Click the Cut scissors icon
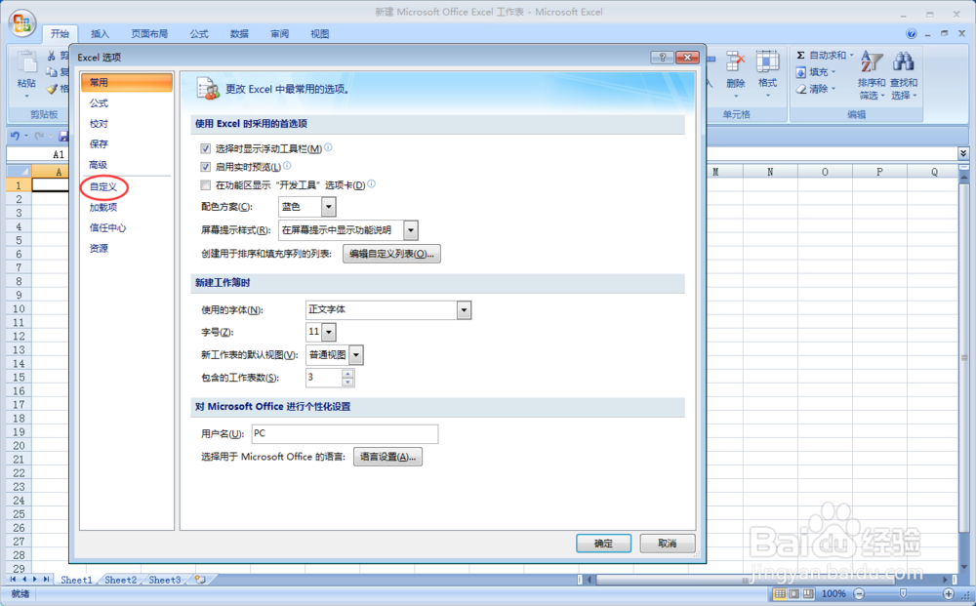The width and height of the screenshot is (976, 606). pyautogui.click(x=52, y=56)
